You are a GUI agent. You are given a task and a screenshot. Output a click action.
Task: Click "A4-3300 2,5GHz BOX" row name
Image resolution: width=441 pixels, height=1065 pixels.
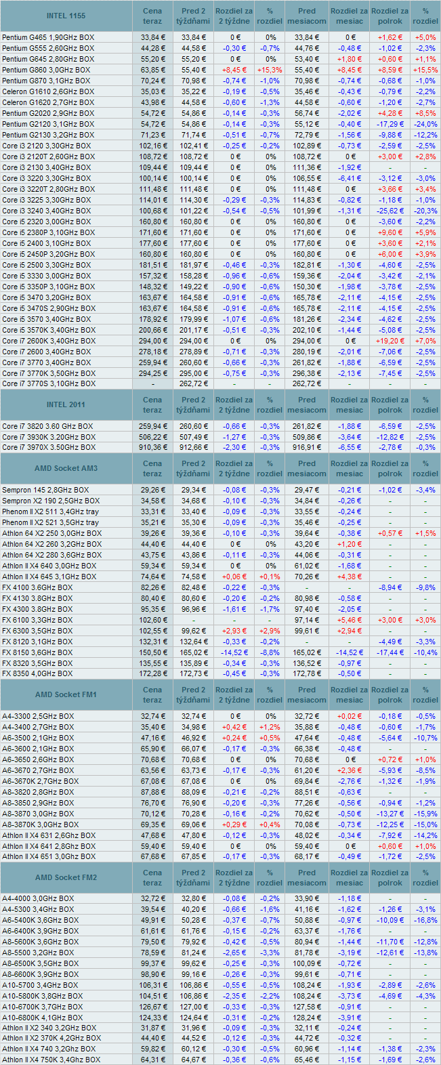[x=38, y=716]
